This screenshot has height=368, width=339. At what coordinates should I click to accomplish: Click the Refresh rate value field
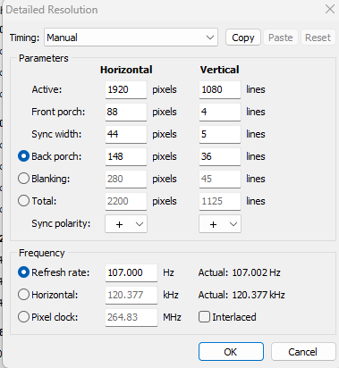(x=131, y=272)
